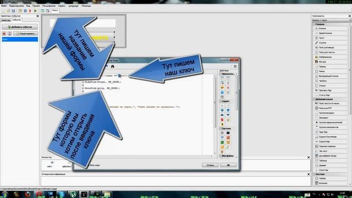Select the Трек Бар component
Viewport: 352px width, 198px height.
[x=330, y=132]
